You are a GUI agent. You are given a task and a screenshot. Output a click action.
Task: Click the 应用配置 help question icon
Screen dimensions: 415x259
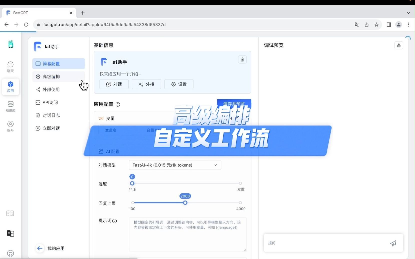118,104
